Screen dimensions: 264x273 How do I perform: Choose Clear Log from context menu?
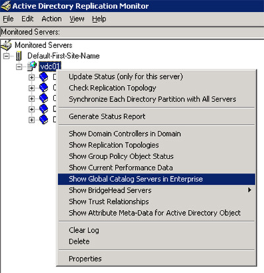(x=156, y=230)
